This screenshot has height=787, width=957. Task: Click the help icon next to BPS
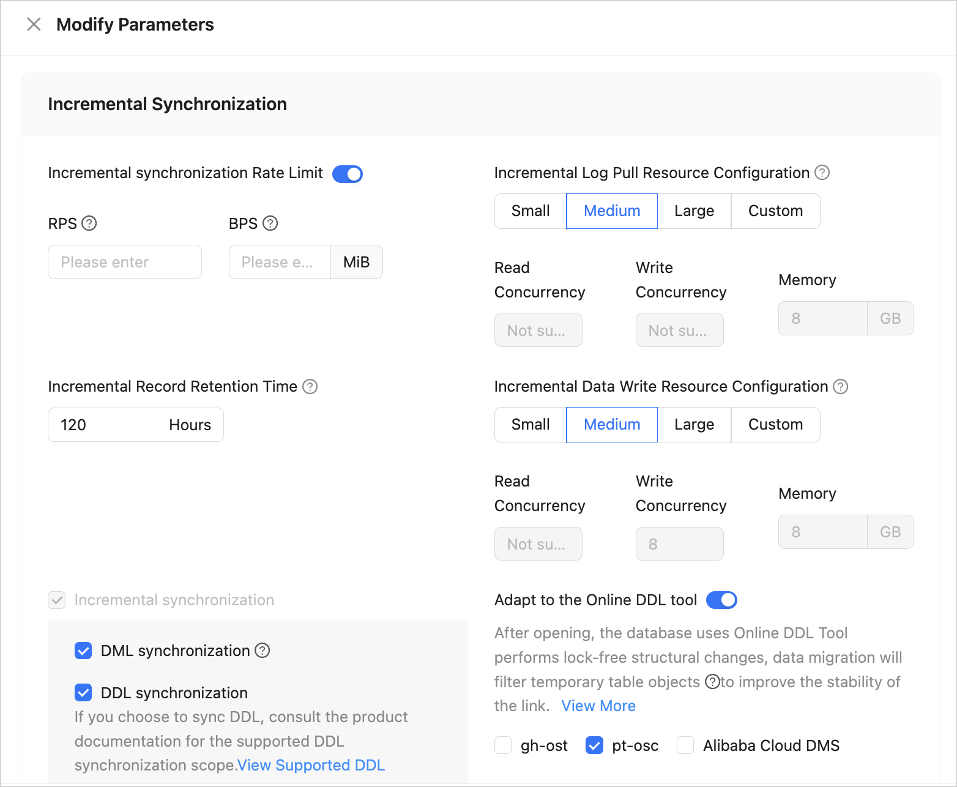[270, 223]
